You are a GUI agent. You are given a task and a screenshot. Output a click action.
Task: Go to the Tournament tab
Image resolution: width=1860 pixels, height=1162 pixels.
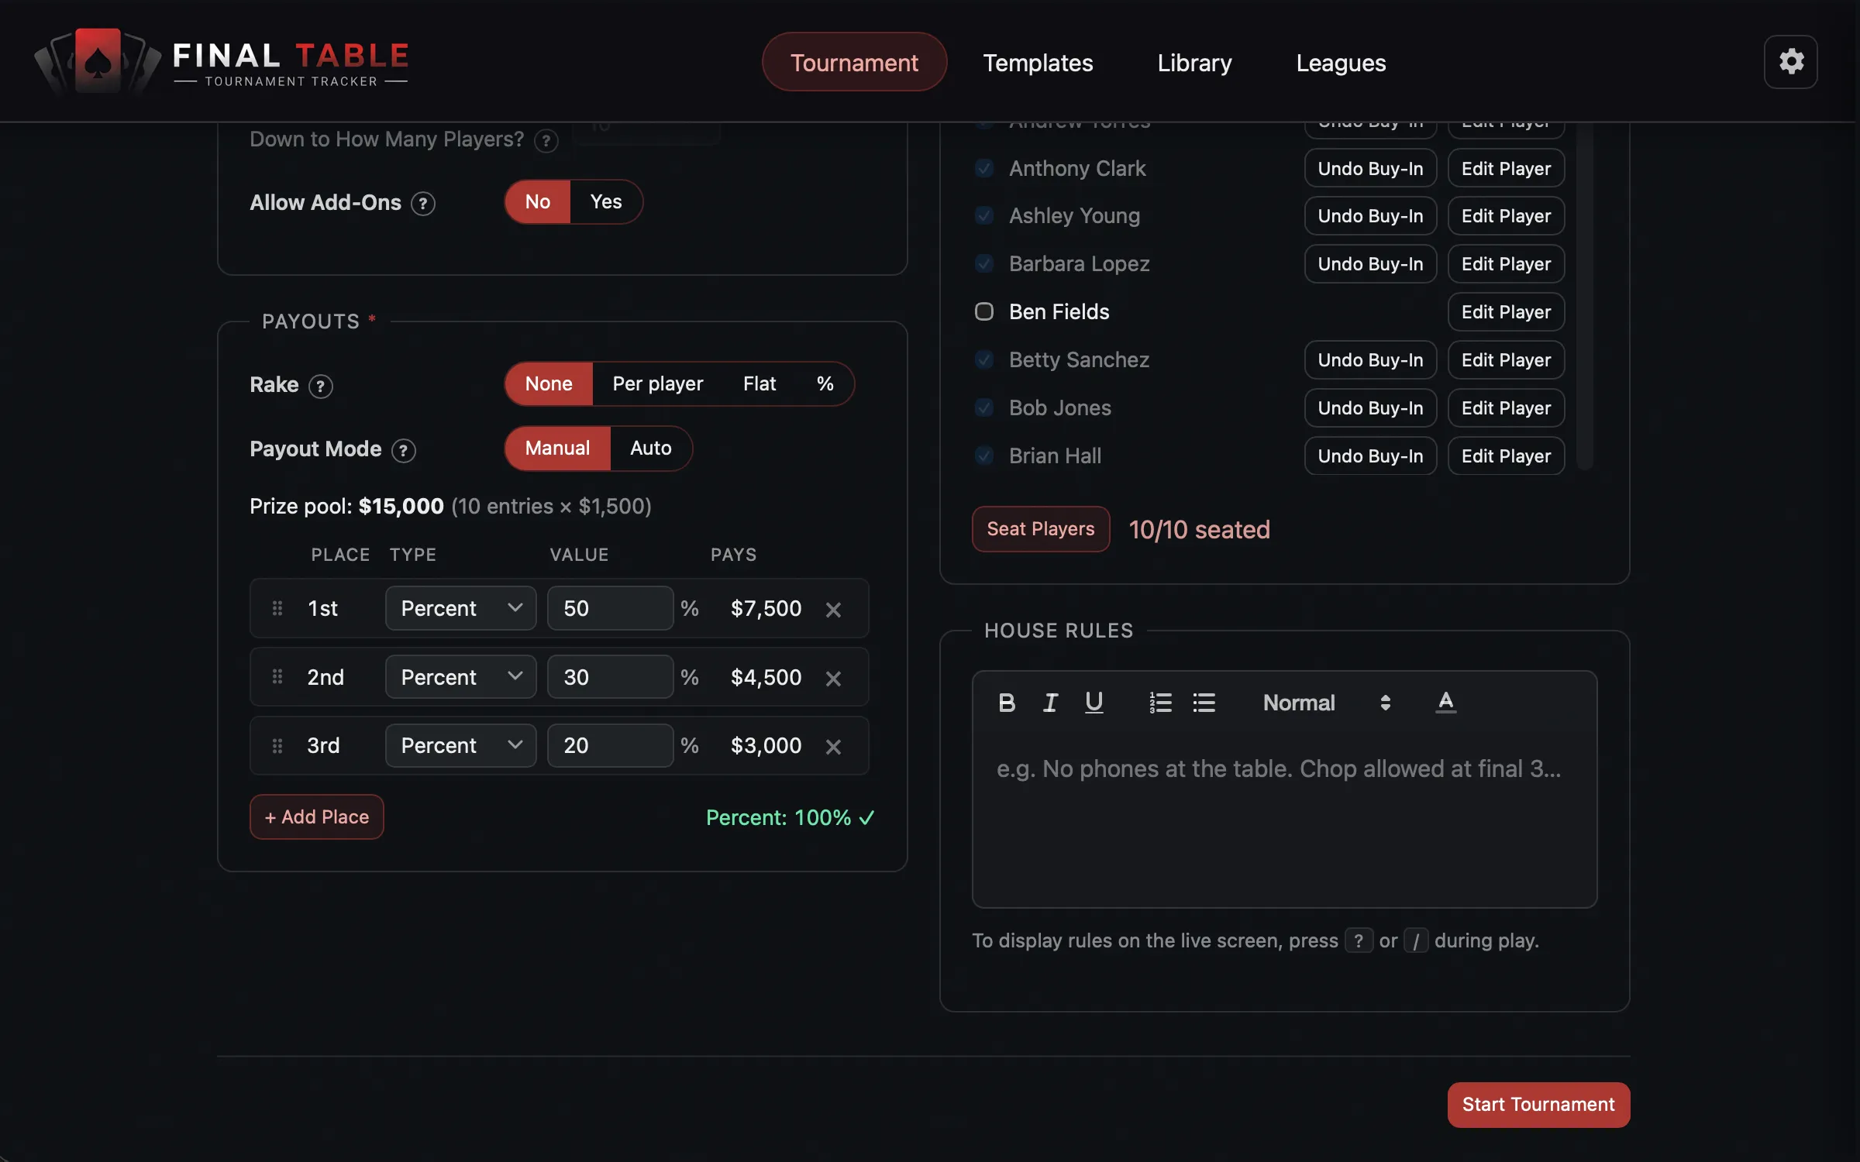[854, 62]
